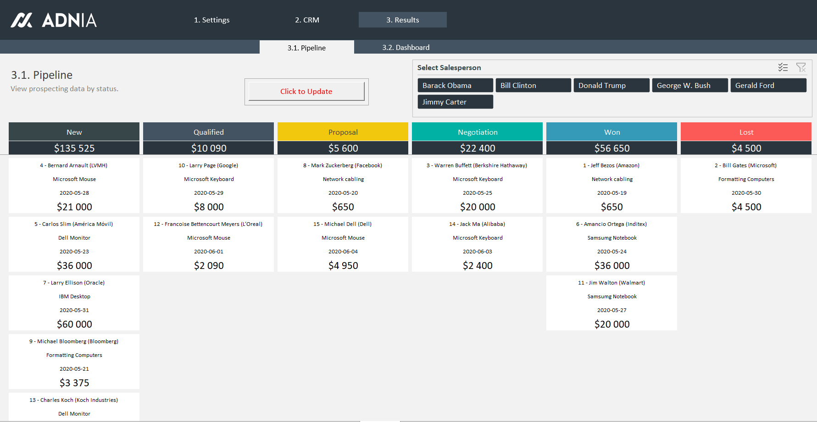Viewport: 817px width, 422px height.
Task: Click the New column header
Action: click(74, 132)
